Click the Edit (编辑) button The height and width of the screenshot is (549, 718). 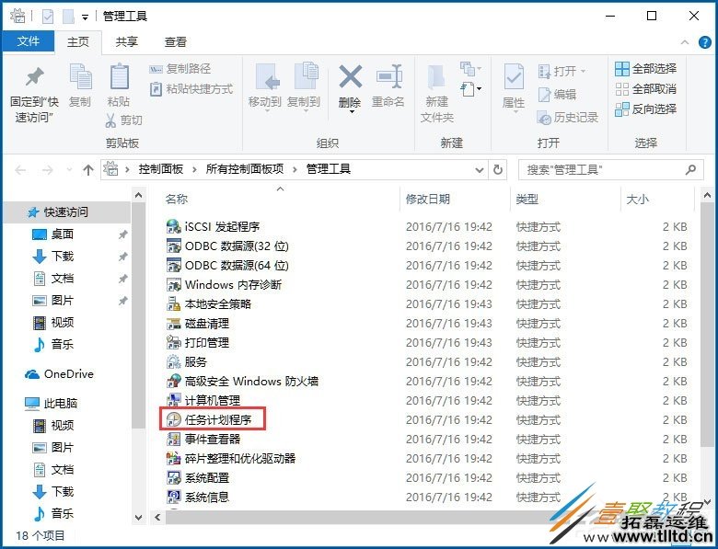pyautogui.click(x=557, y=95)
